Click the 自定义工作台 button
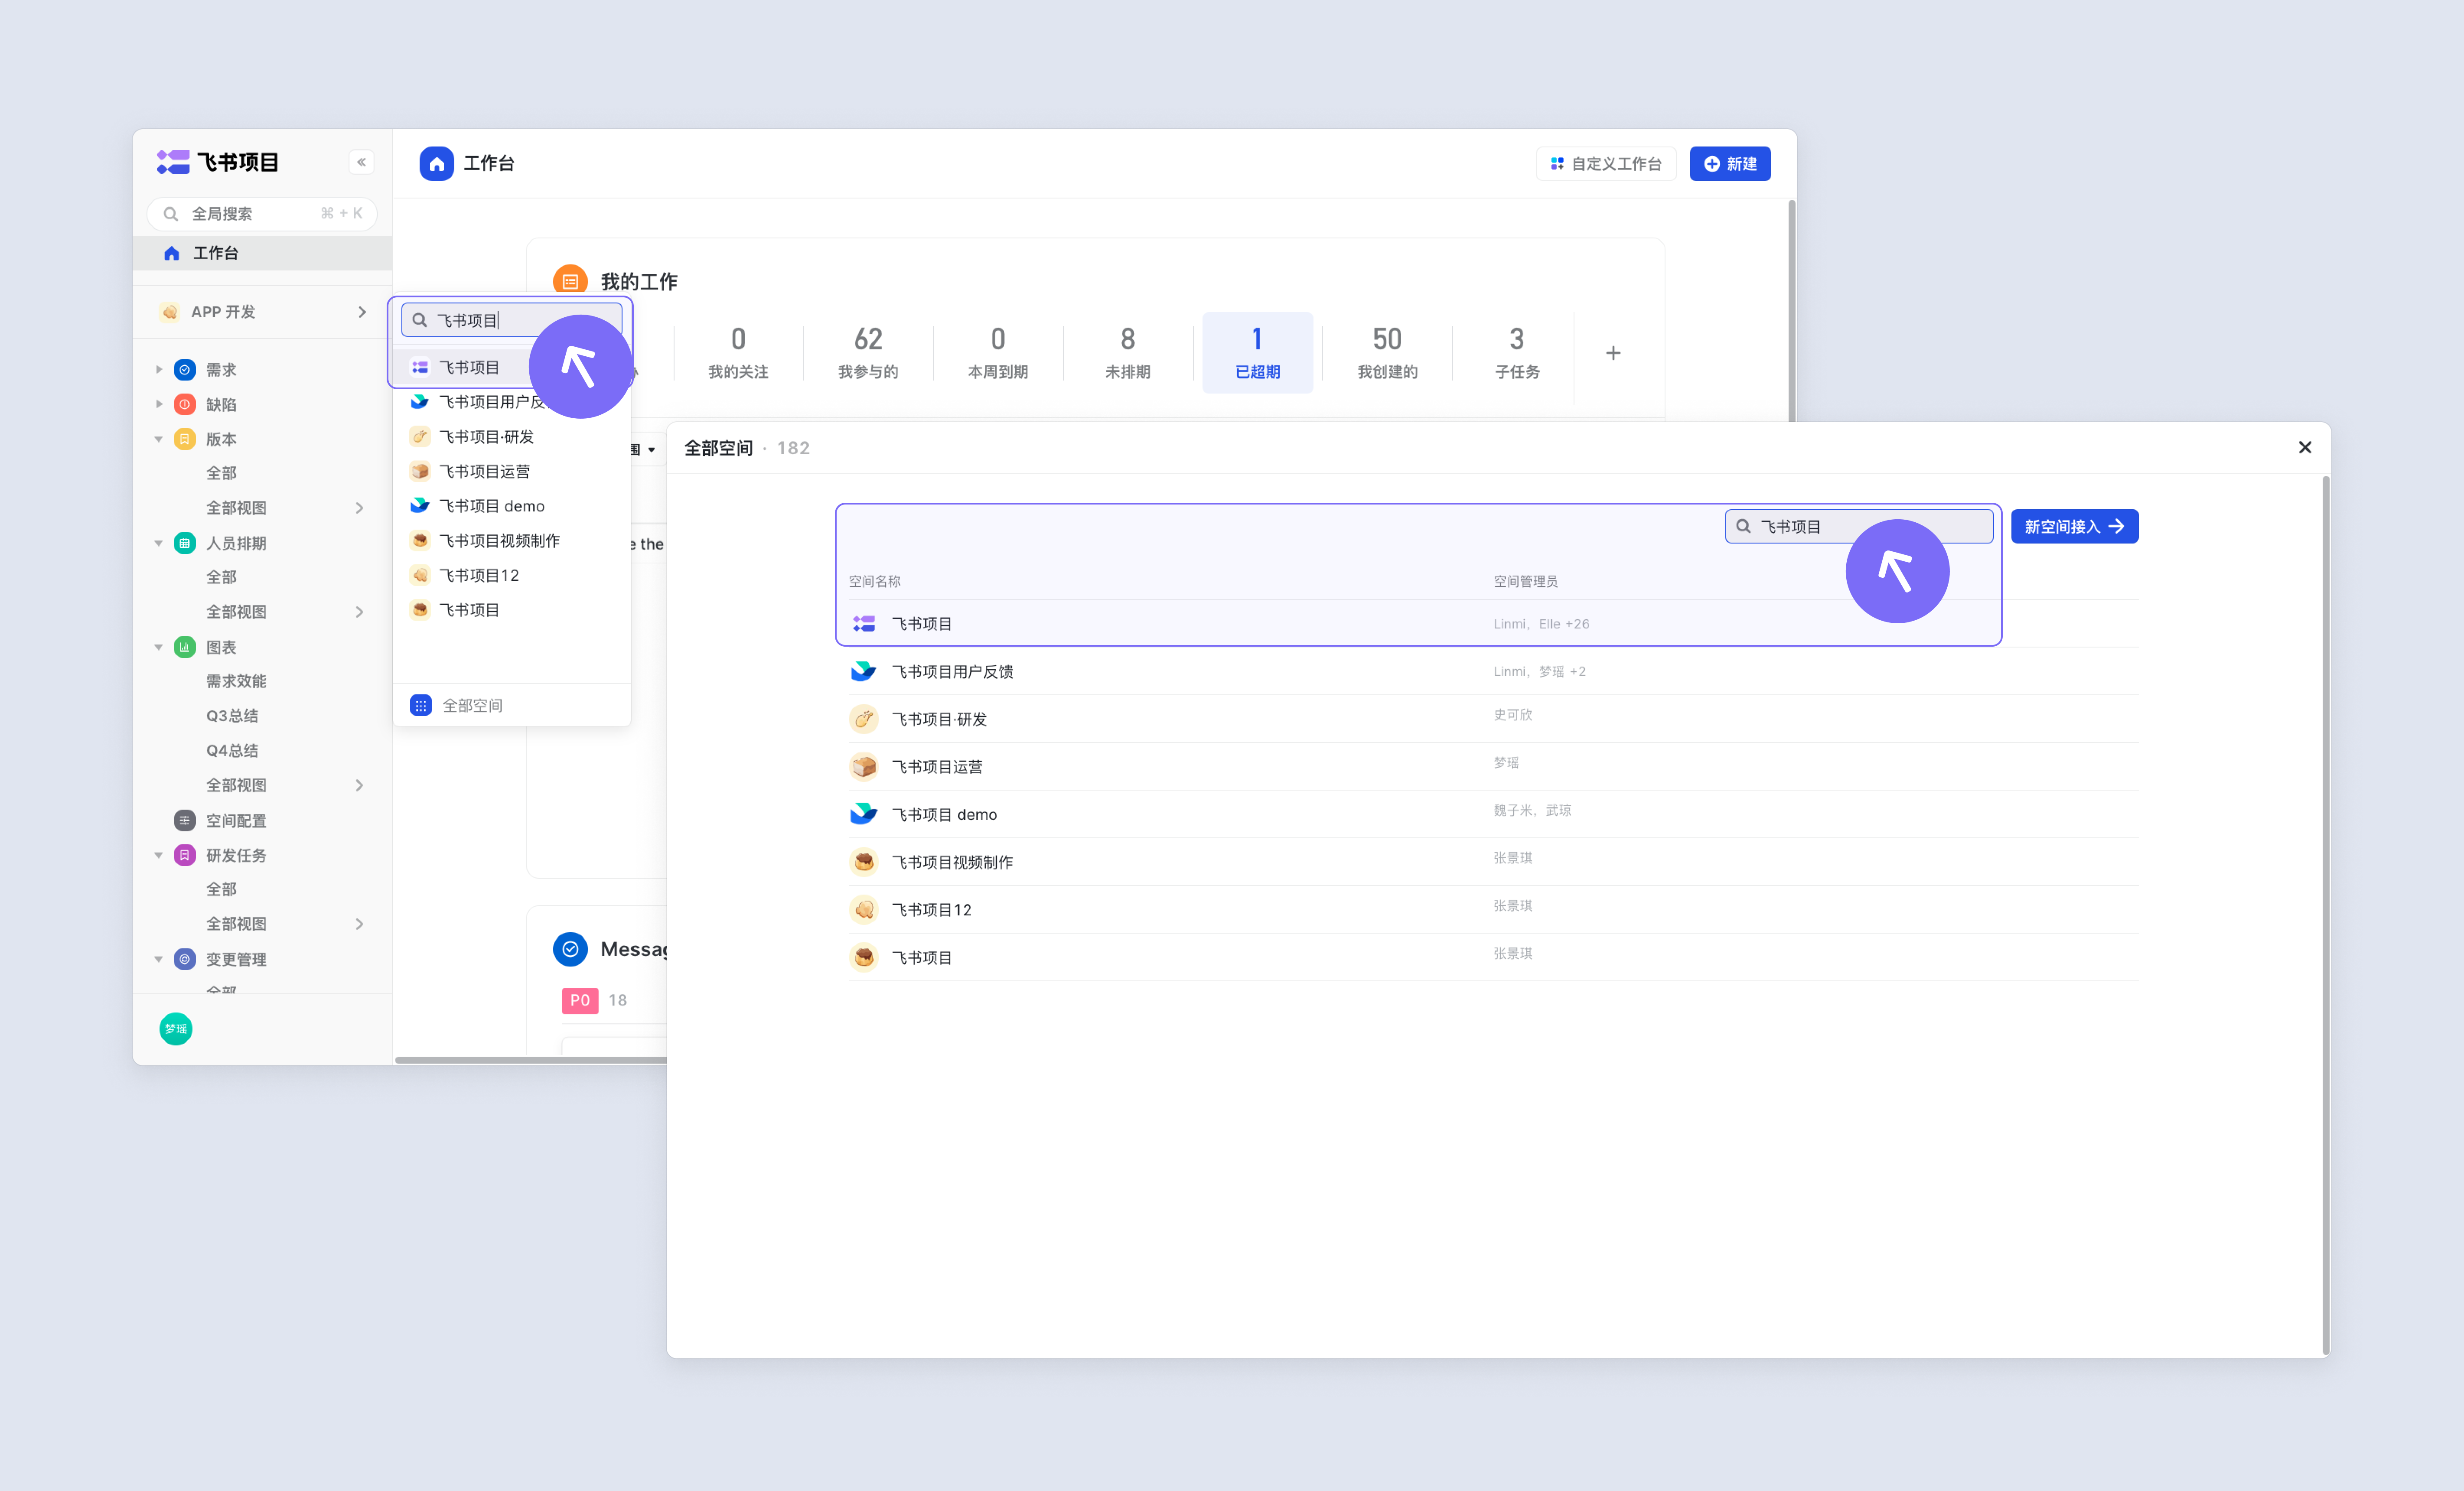Image resolution: width=2464 pixels, height=1491 pixels. point(1606,163)
